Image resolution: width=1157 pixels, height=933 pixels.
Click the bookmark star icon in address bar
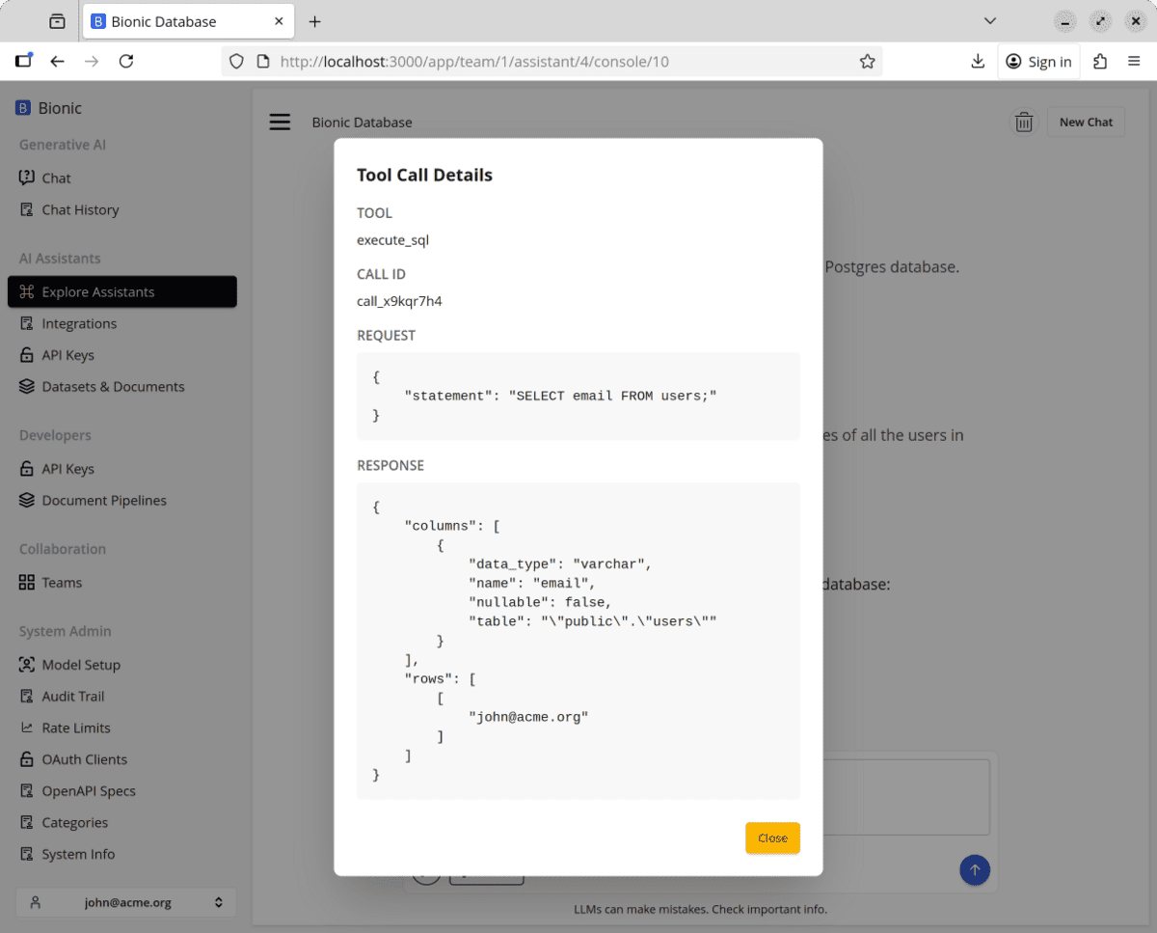[867, 62]
